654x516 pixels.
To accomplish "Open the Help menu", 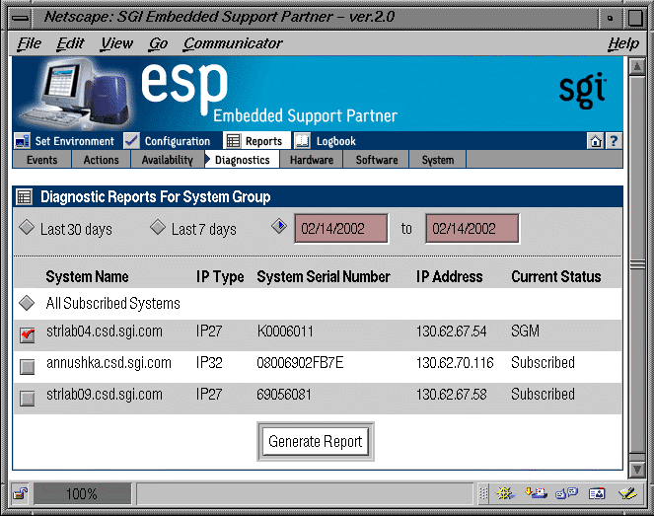I will coord(623,43).
